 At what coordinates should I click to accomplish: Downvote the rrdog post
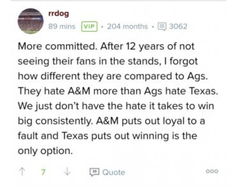click(67, 172)
